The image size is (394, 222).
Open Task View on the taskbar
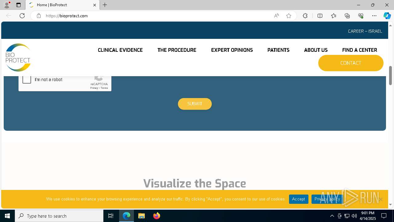coord(111,216)
